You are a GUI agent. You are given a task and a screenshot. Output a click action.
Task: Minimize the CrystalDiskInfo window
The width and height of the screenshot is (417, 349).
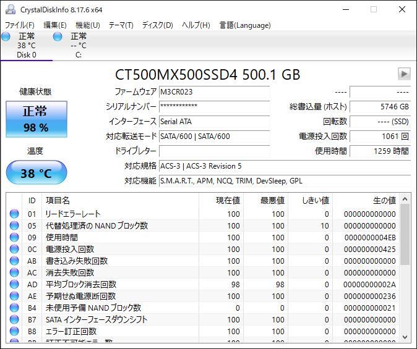[346, 9]
